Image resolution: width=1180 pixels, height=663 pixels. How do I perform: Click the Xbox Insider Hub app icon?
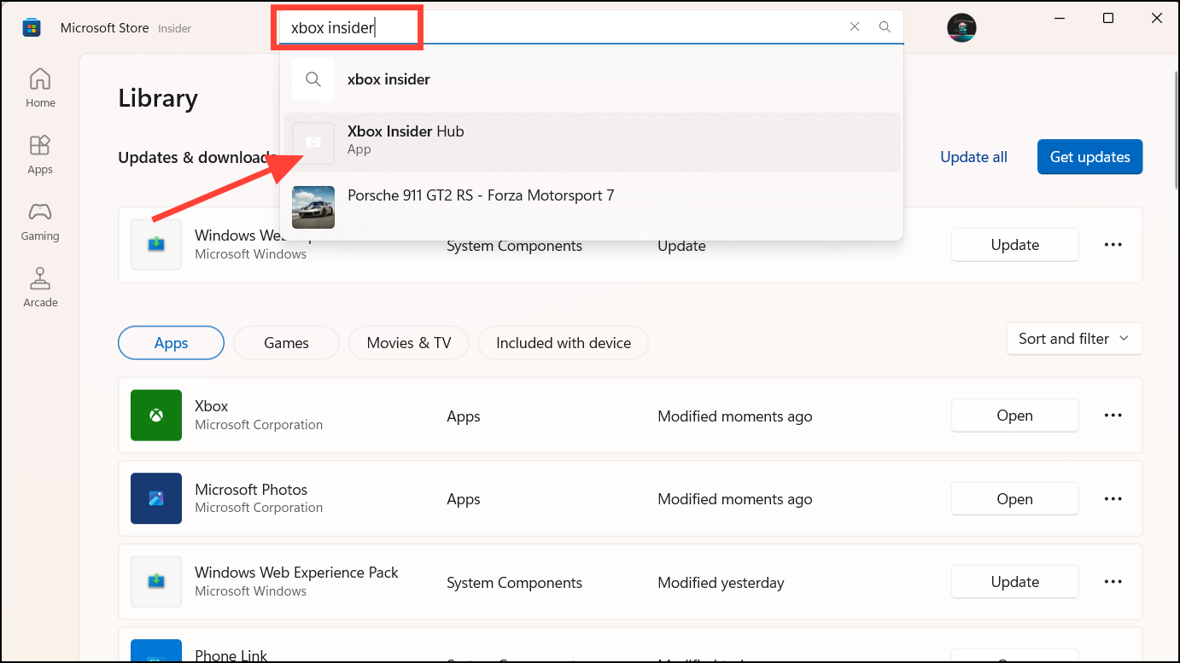pyautogui.click(x=313, y=142)
